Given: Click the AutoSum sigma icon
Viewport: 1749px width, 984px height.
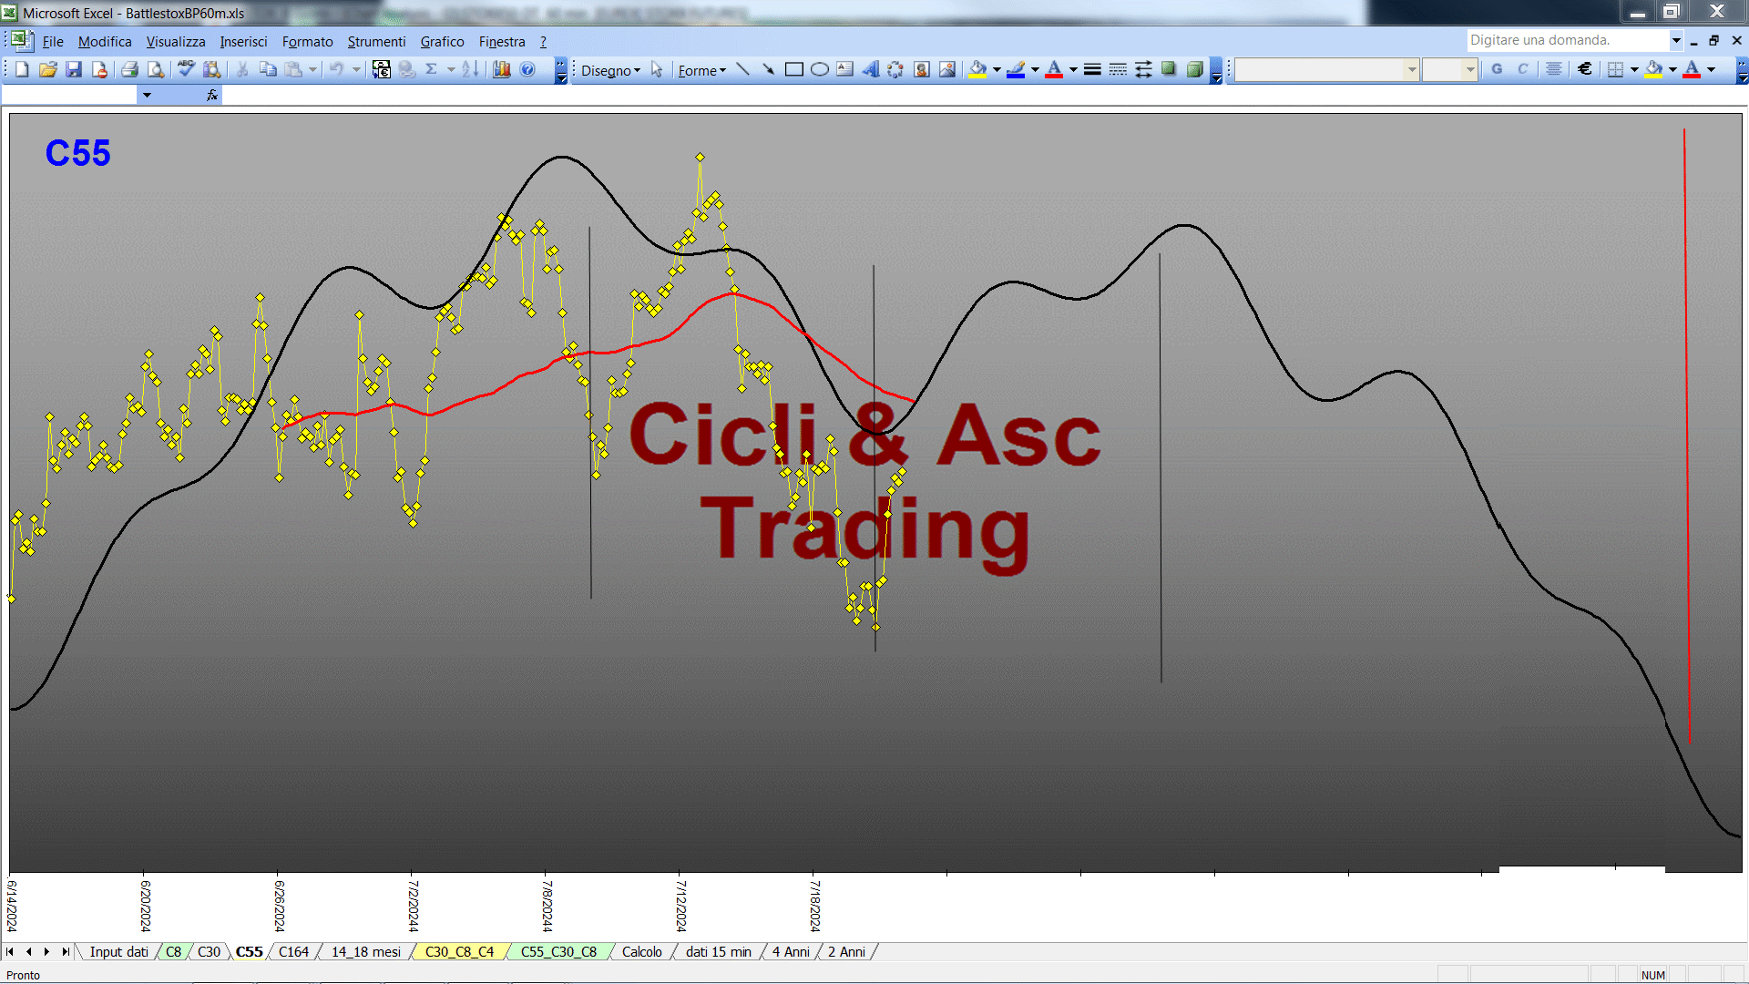Looking at the screenshot, I should click(x=432, y=69).
